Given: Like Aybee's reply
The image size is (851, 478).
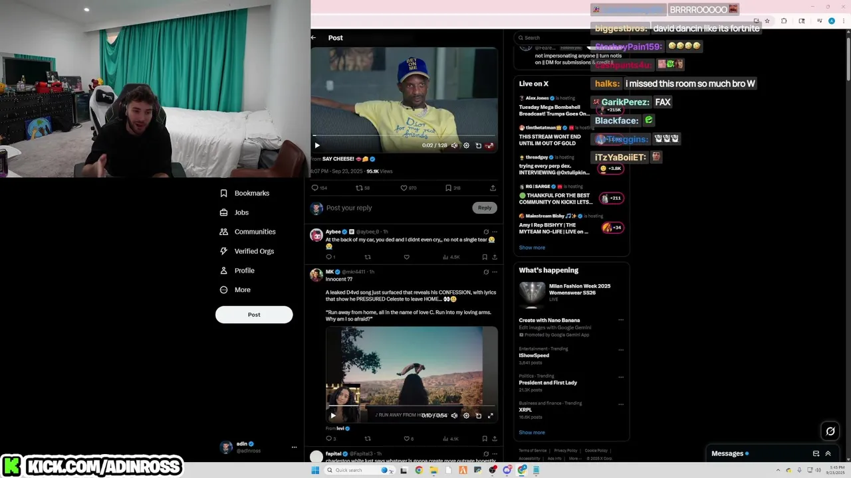Looking at the screenshot, I should (x=406, y=257).
